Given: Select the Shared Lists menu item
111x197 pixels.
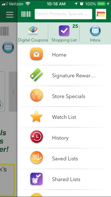Looking at the screenshot, I should click(64, 179).
